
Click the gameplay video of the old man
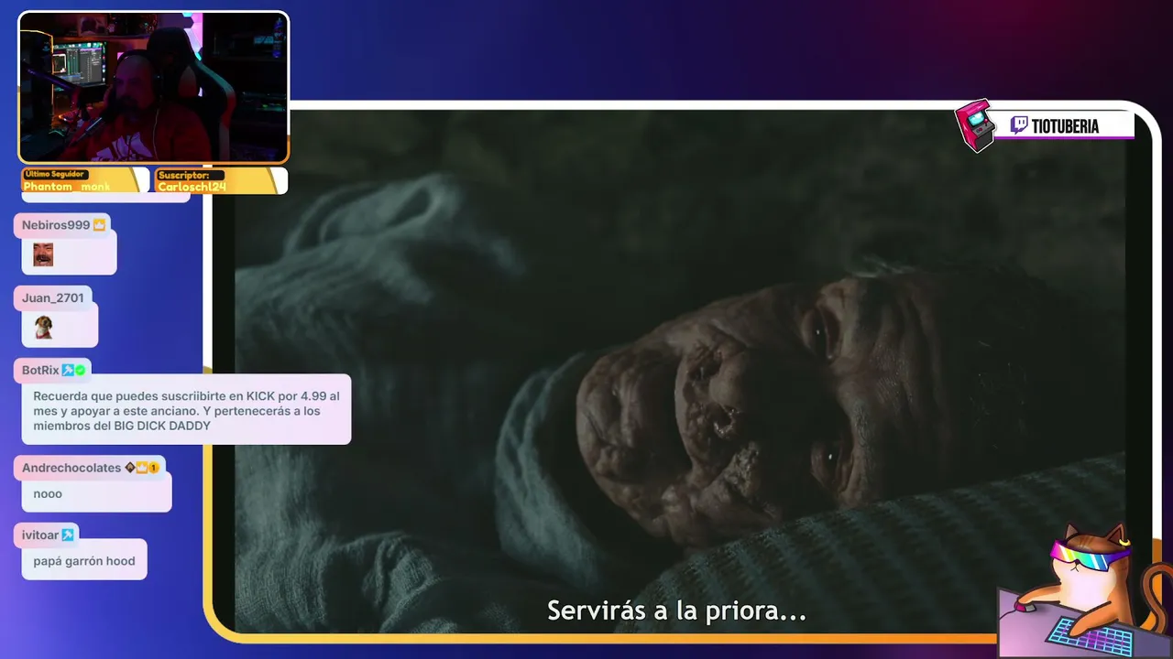pyautogui.click(x=680, y=371)
